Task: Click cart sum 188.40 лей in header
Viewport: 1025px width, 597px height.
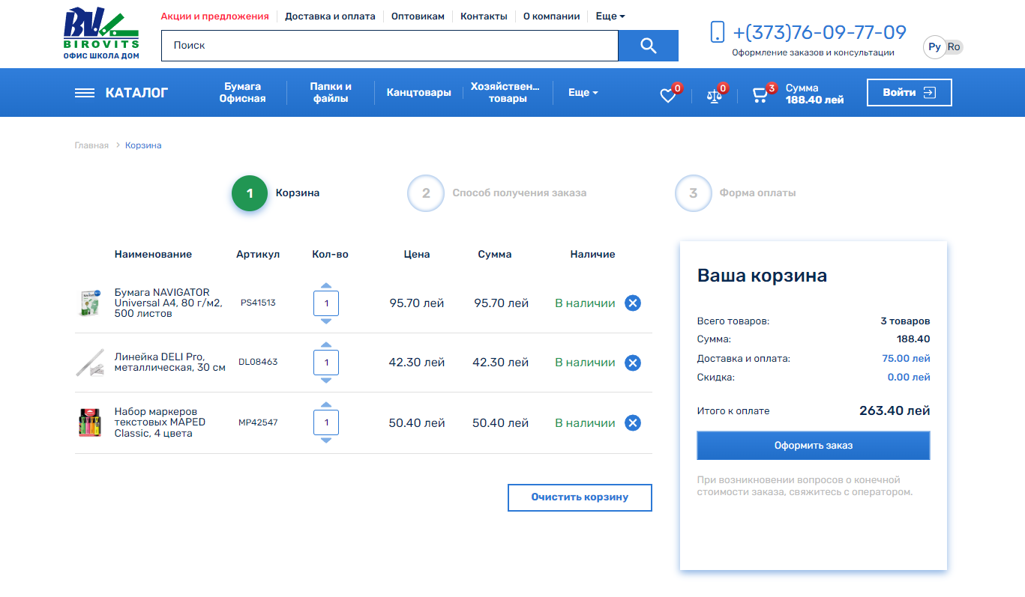Action: [x=814, y=100]
